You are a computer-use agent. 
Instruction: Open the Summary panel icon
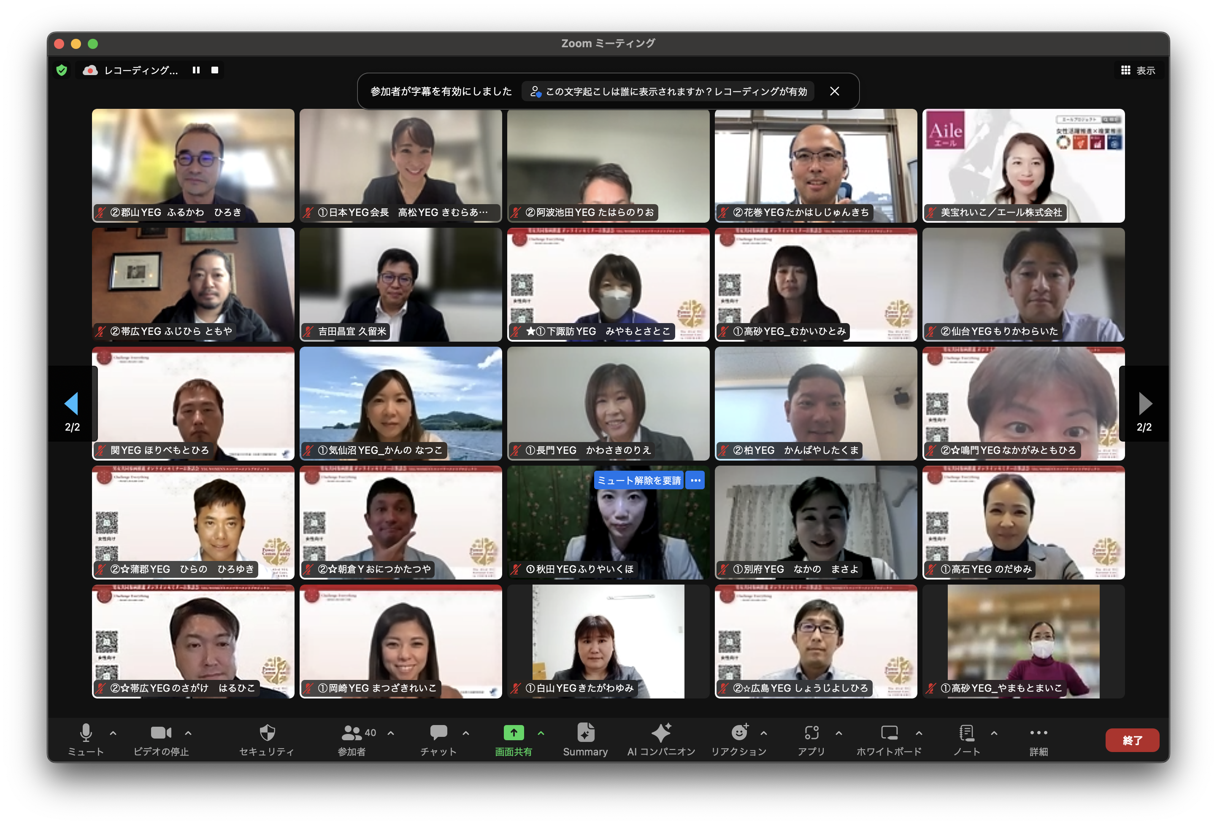(x=585, y=732)
